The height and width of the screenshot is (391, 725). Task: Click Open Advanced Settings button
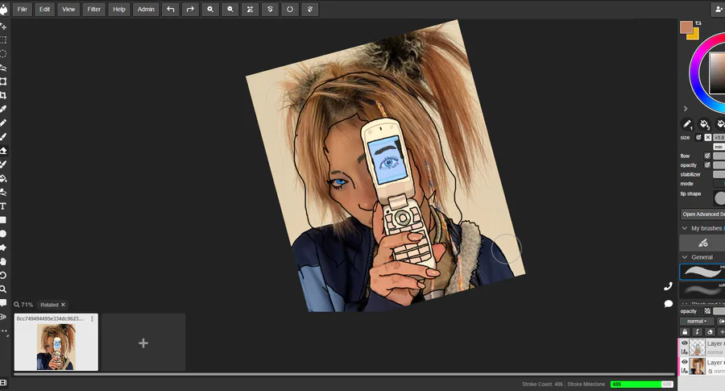click(702, 214)
